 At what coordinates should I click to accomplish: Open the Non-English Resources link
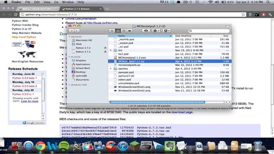[x=27, y=62]
